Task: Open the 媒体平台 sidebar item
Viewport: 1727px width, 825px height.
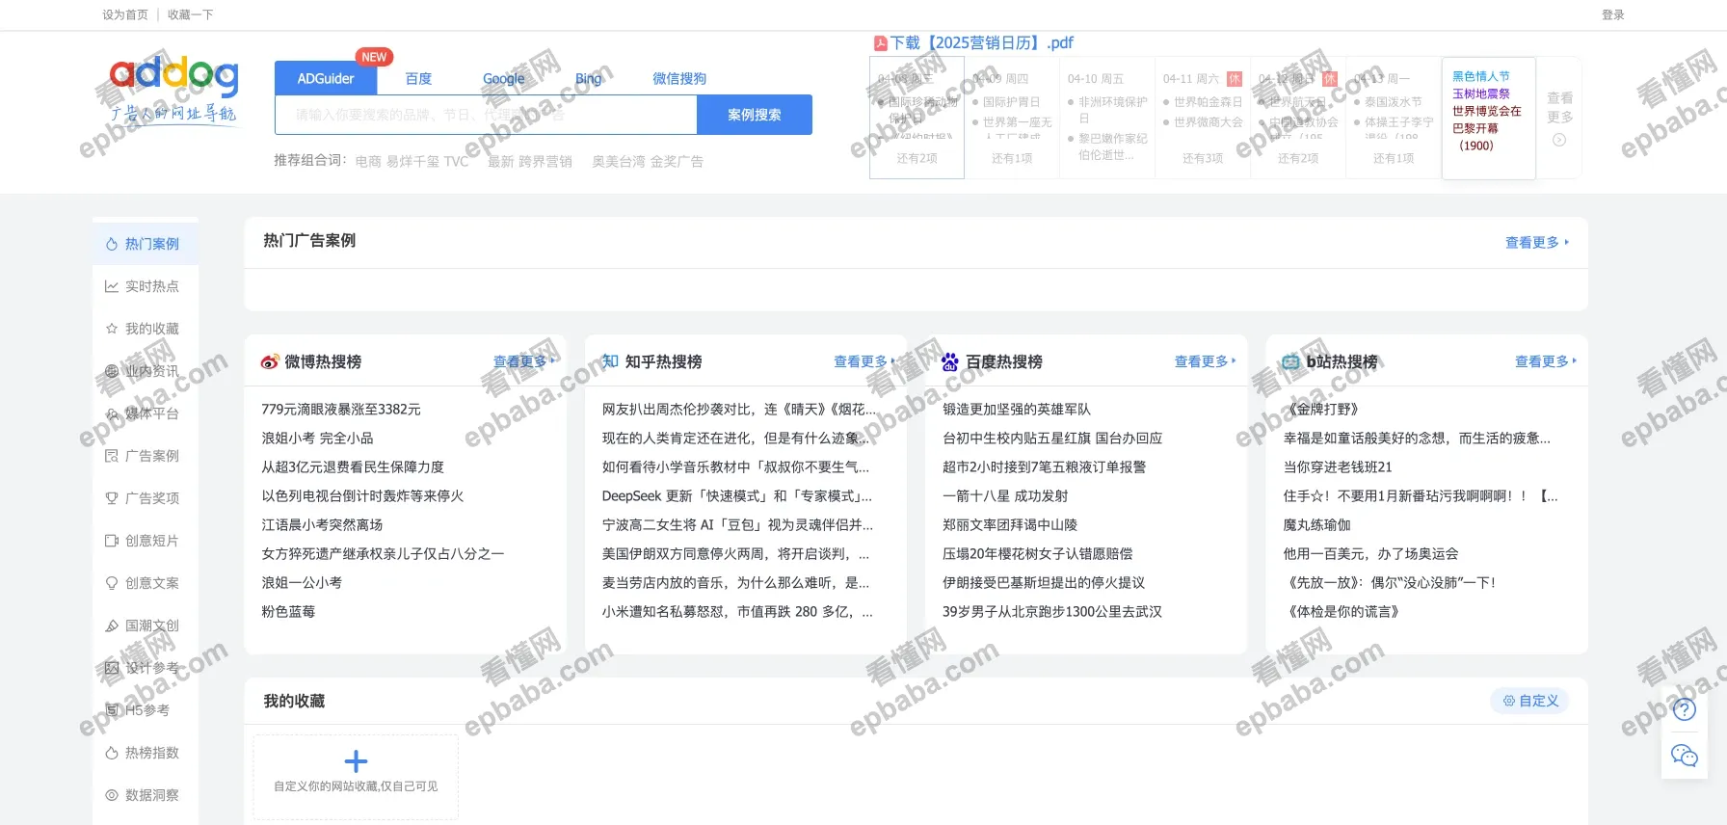Action: [x=146, y=413]
